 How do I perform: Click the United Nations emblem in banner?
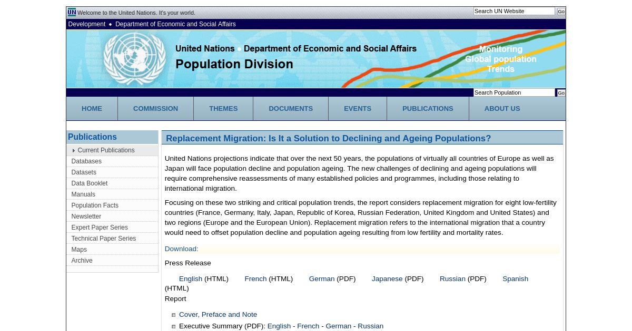click(135, 58)
